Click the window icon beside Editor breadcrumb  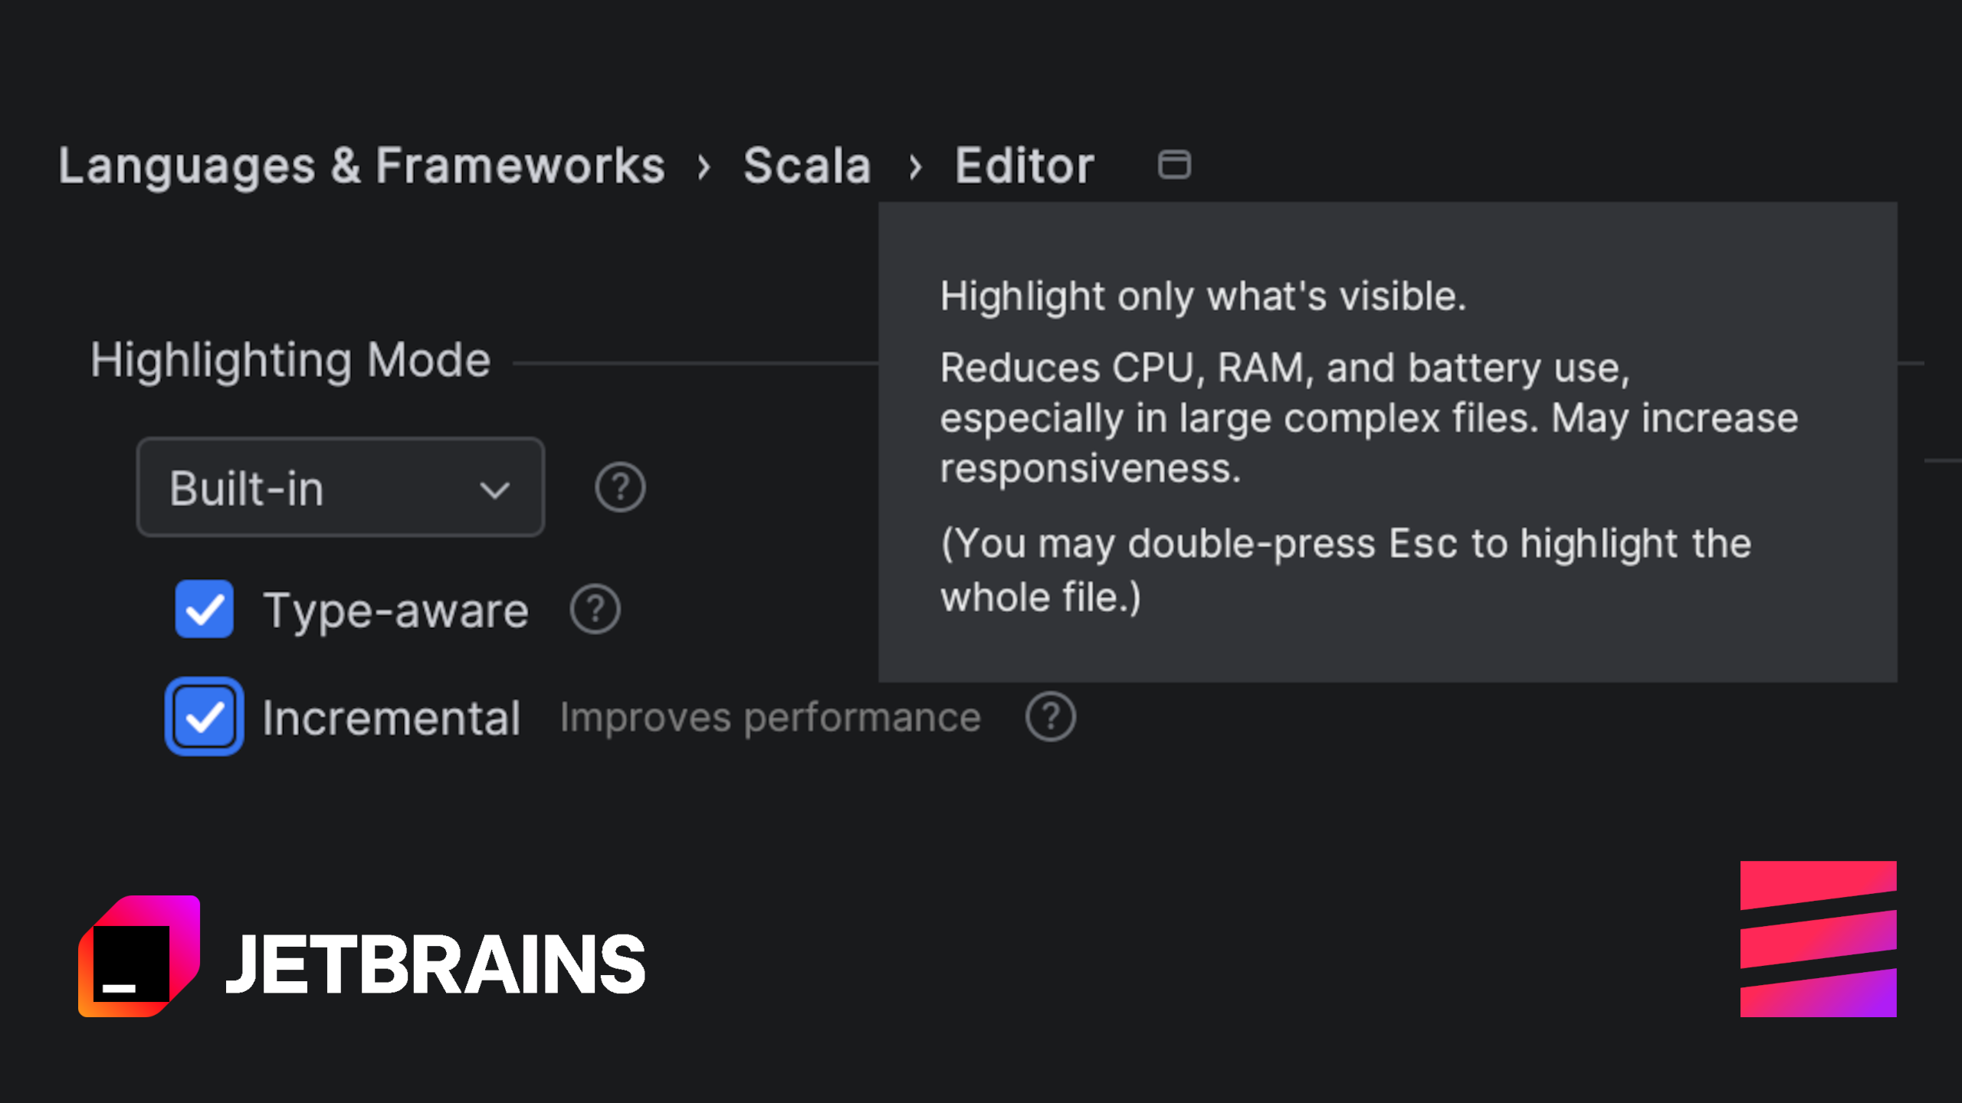(1173, 165)
